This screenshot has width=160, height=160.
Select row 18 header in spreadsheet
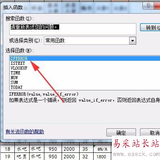[x=8, y=149]
